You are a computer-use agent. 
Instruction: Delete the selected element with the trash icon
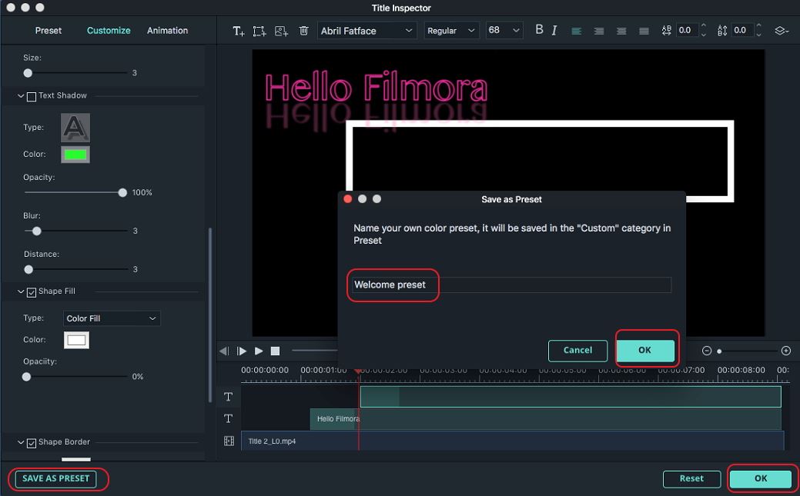click(x=303, y=31)
